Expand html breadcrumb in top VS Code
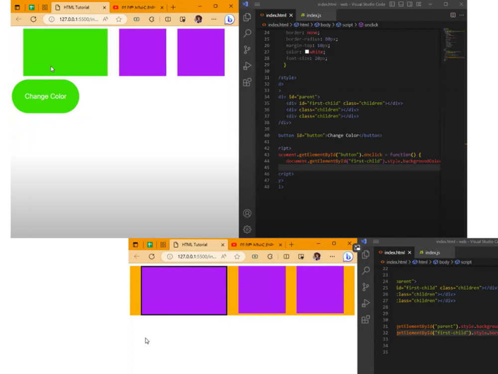The width and height of the screenshot is (498, 374). (301, 25)
